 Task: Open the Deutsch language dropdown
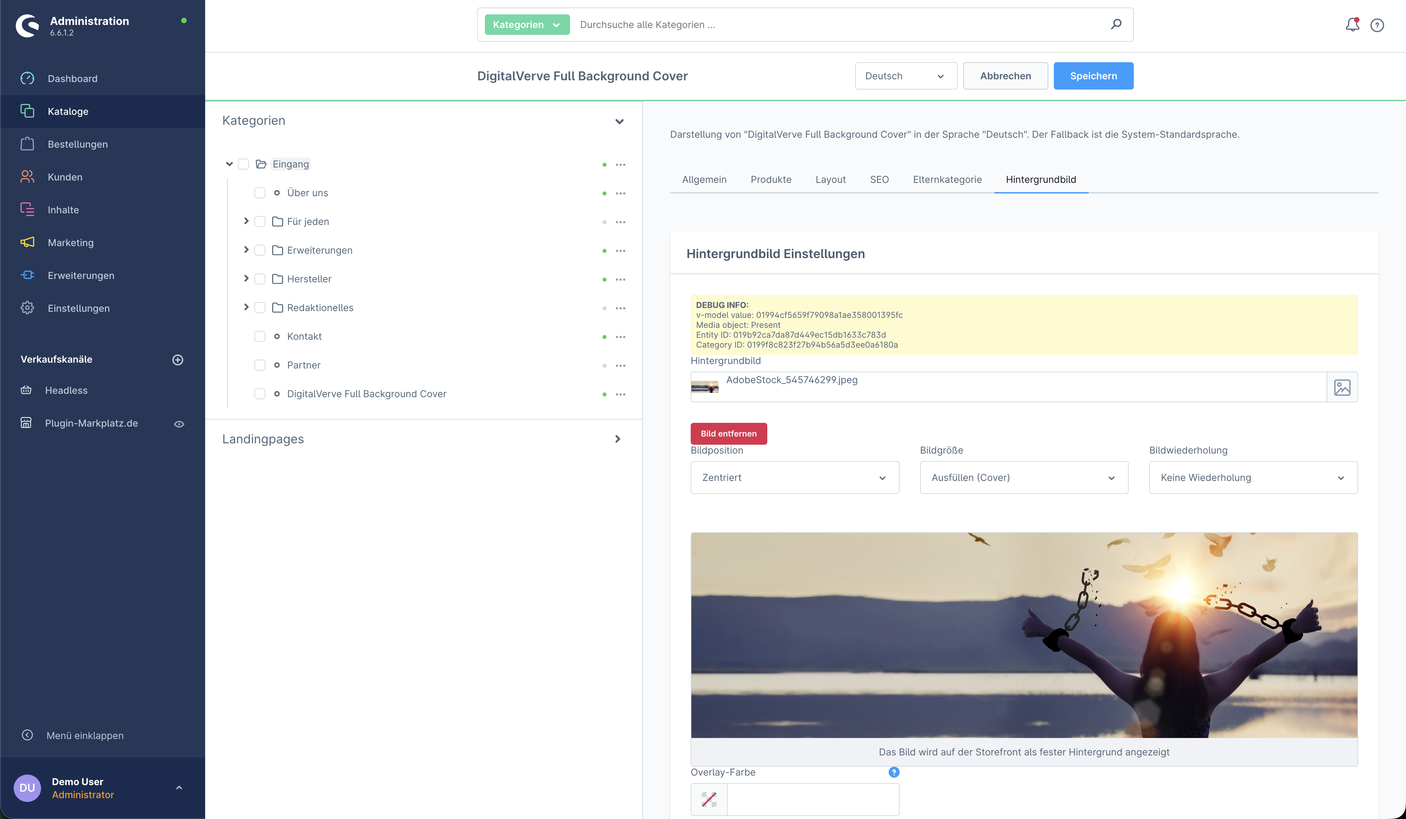[x=905, y=76]
